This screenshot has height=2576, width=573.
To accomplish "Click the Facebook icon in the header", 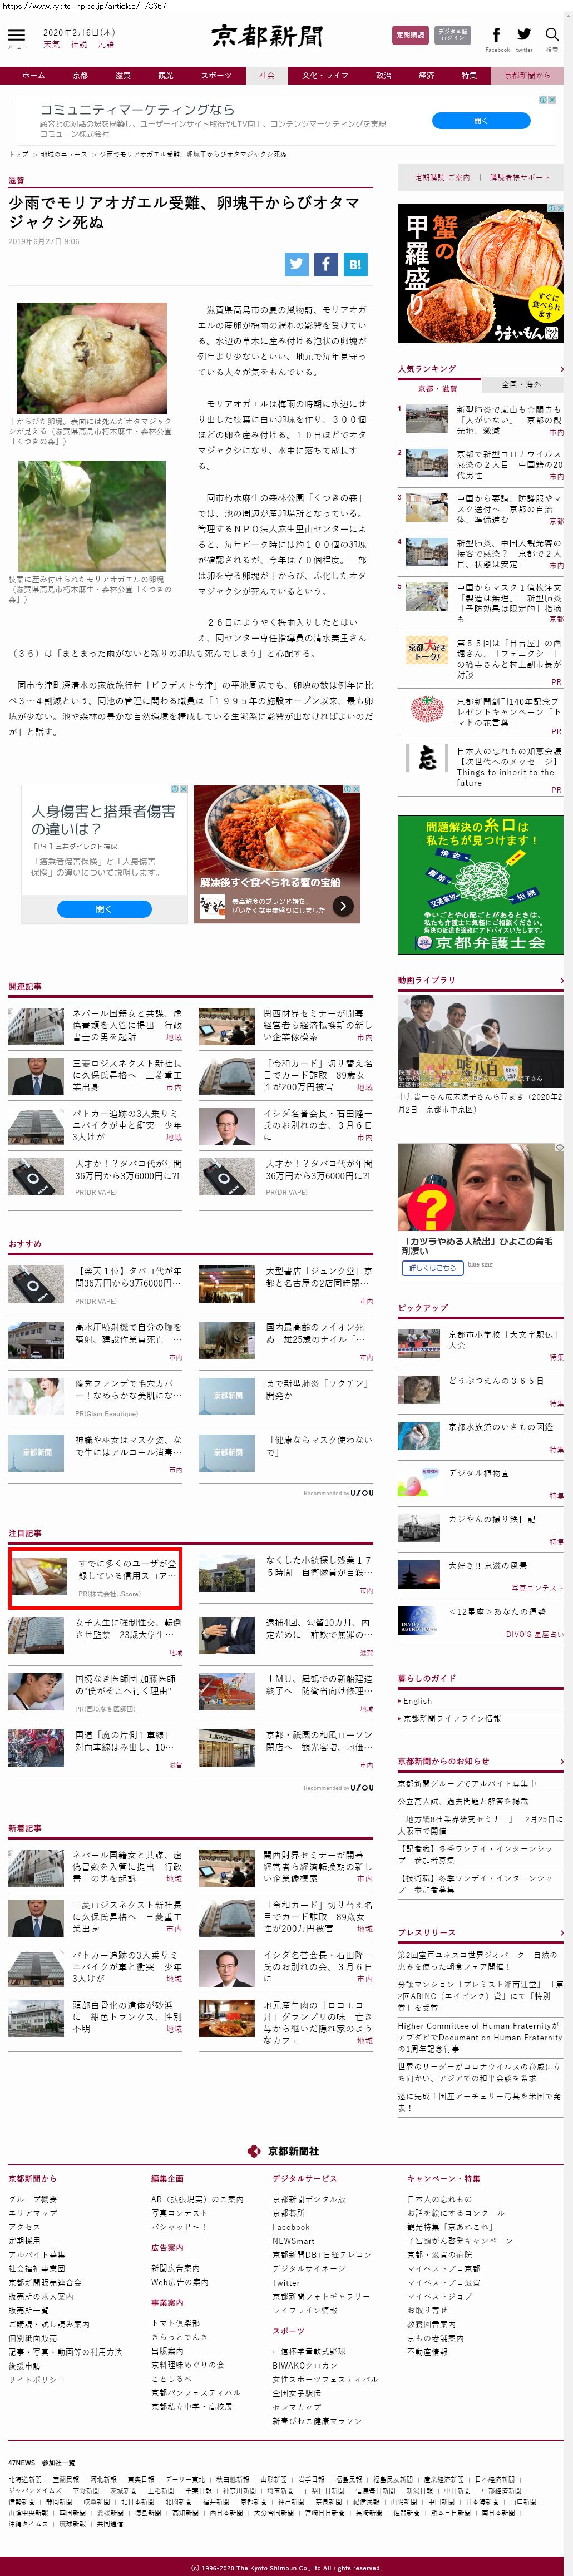I will [496, 35].
